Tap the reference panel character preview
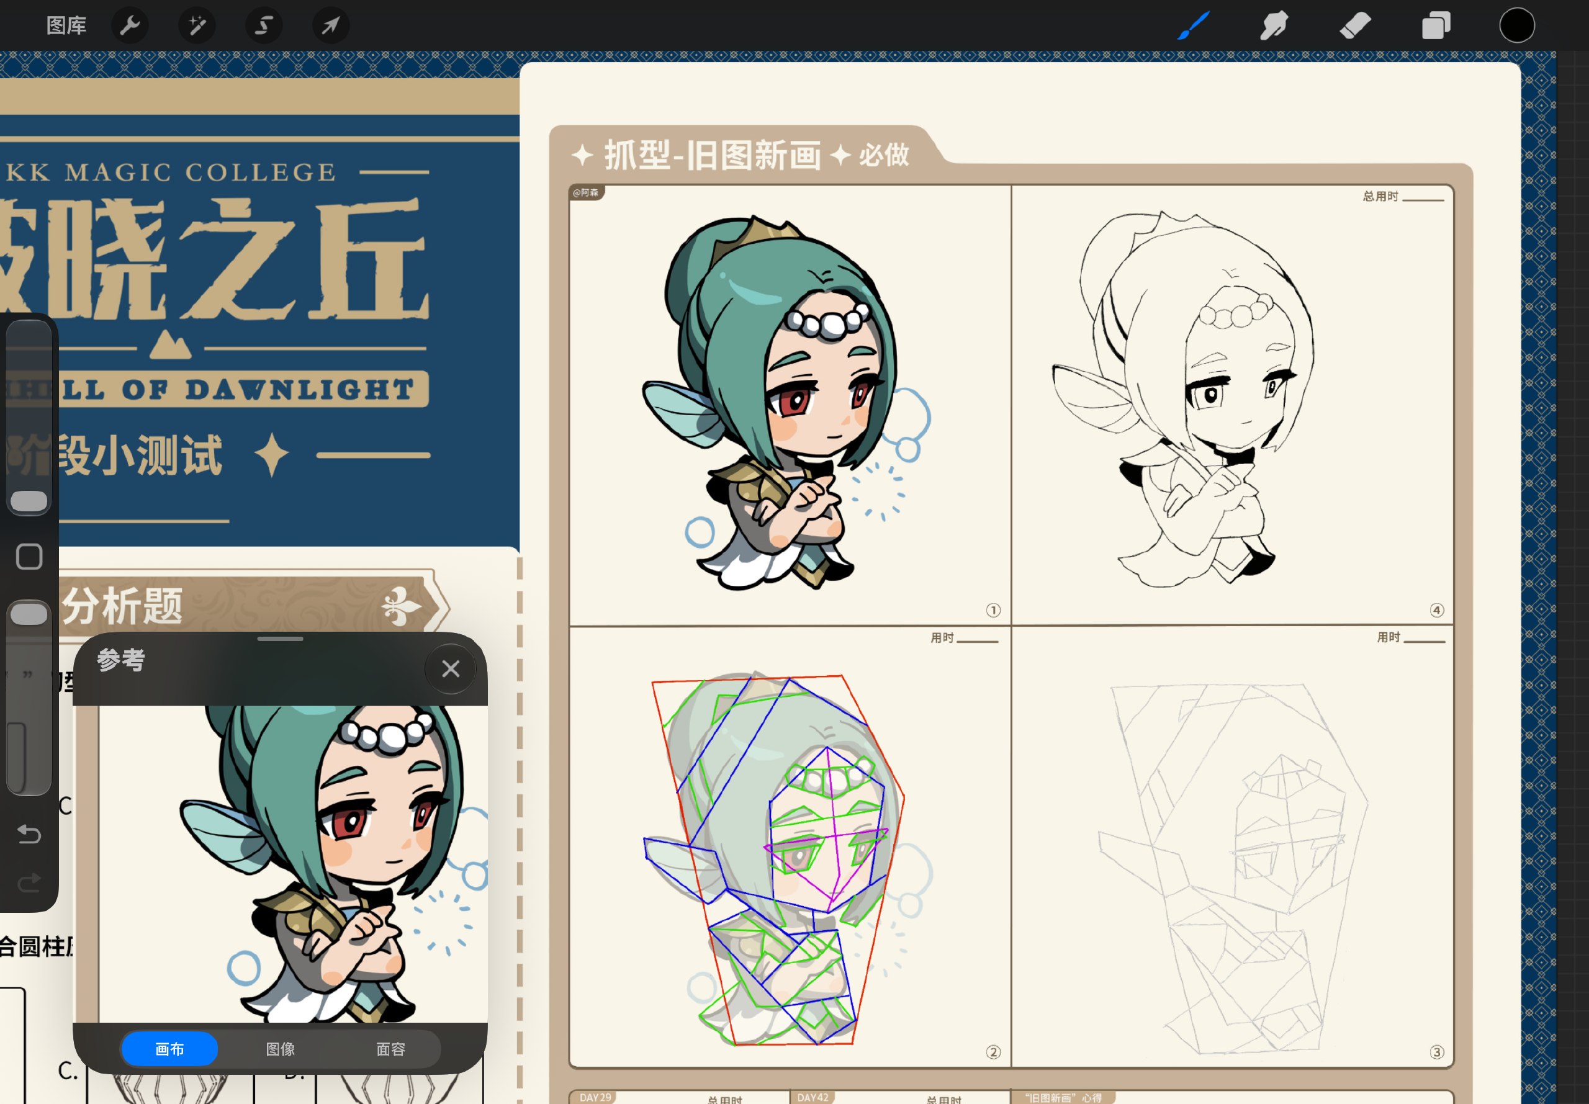 tap(280, 864)
